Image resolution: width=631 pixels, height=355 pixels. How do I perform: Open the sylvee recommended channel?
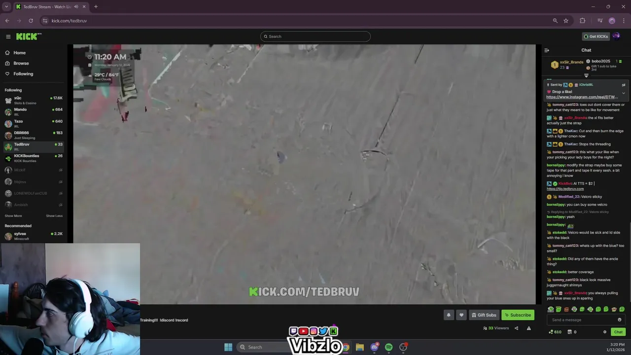[x=34, y=236]
